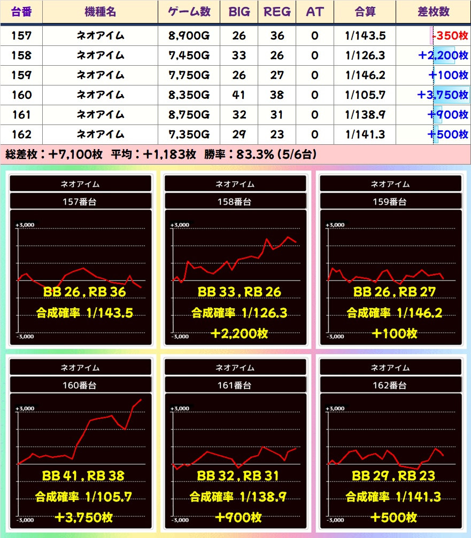
Task: Click the 162番台 title label
Action: click(390, 385)
